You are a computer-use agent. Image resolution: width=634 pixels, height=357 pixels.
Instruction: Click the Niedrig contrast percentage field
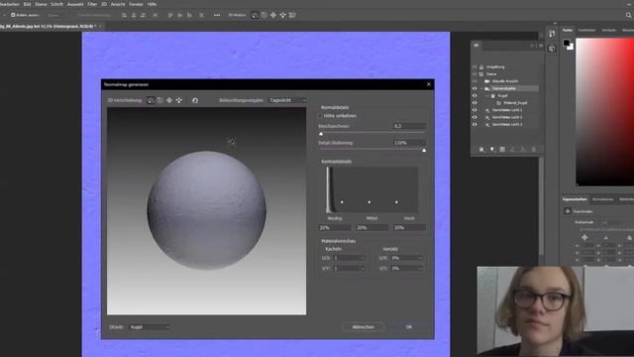point(334,227)
